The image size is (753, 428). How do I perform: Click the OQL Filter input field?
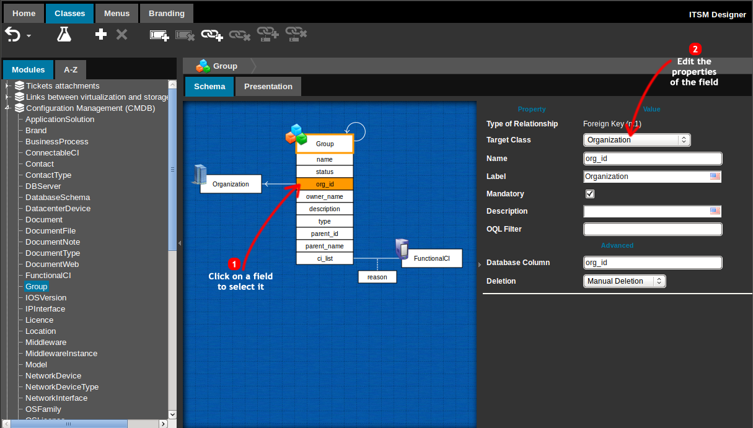coord(653,229)
